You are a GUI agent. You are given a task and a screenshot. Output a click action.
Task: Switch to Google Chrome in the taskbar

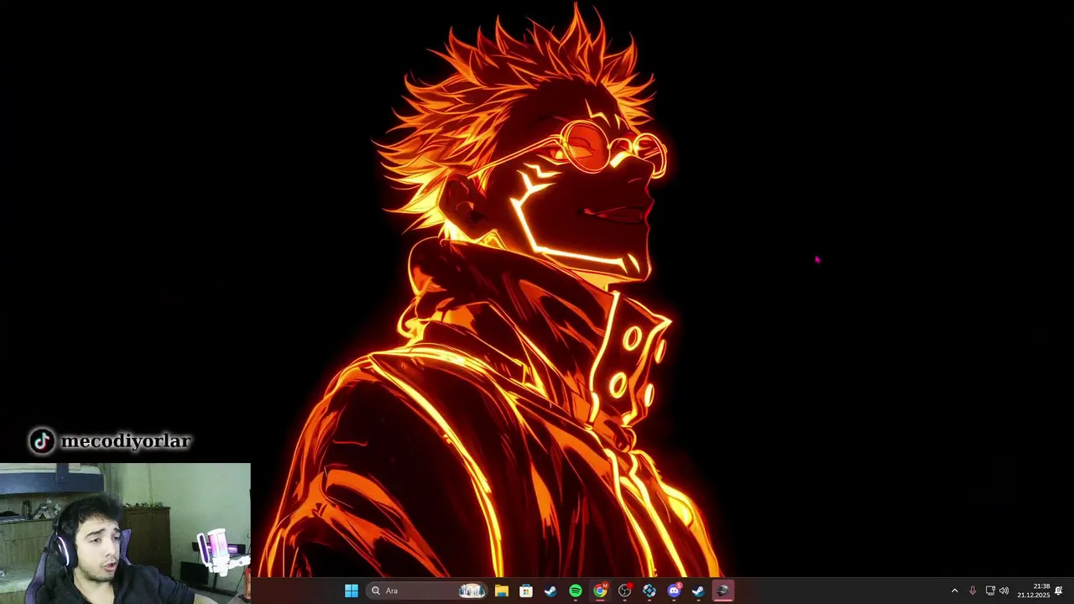[x=600, y=591]
